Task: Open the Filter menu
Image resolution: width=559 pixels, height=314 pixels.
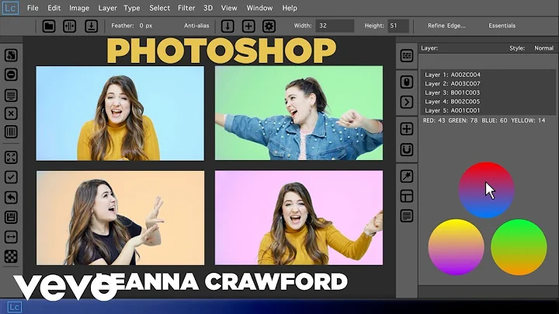Action: tap(186, 8)
